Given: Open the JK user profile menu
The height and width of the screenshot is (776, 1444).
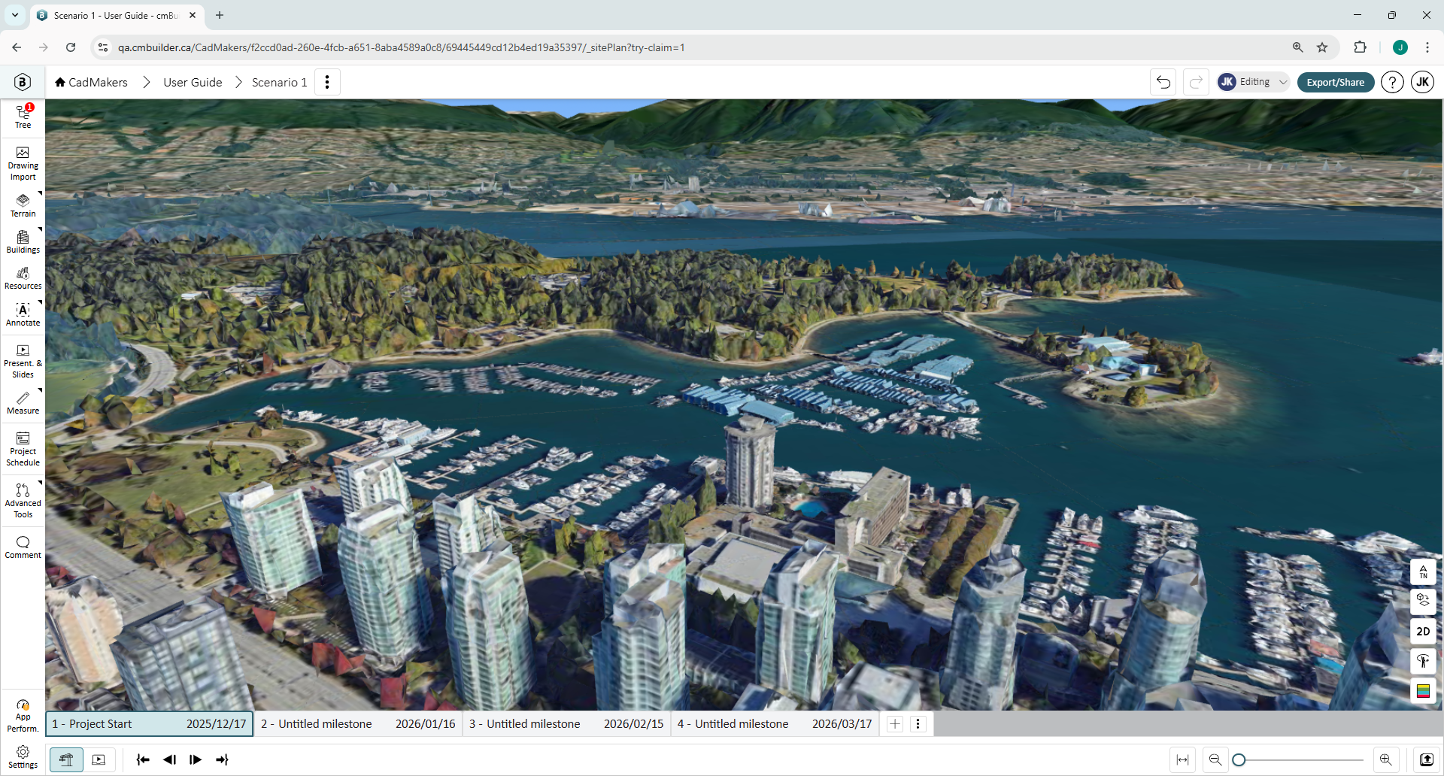Looking at the screenshot, I should [x=1422, y=82].
